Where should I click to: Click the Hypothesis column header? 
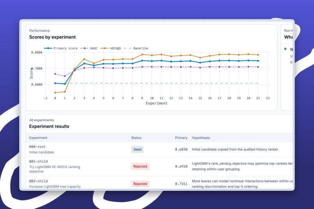pyautogui.click(x=201, y=138)
